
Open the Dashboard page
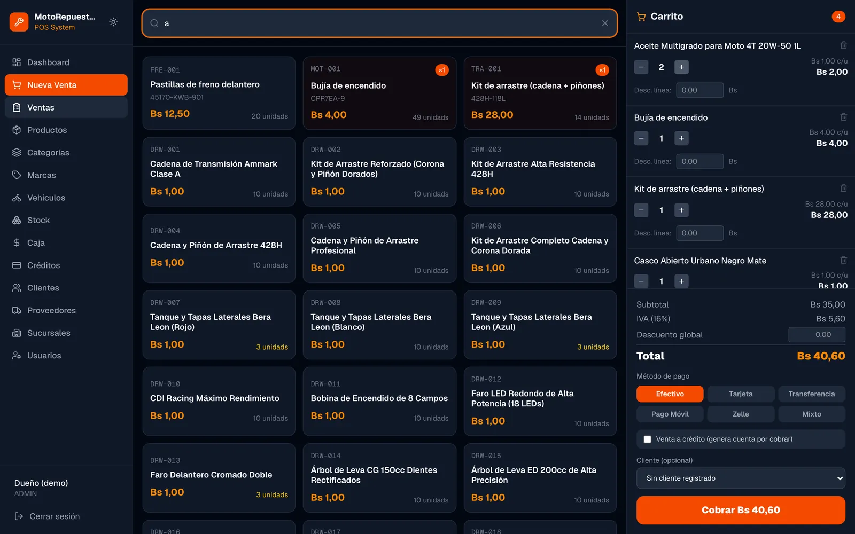(x=66, y=62)
